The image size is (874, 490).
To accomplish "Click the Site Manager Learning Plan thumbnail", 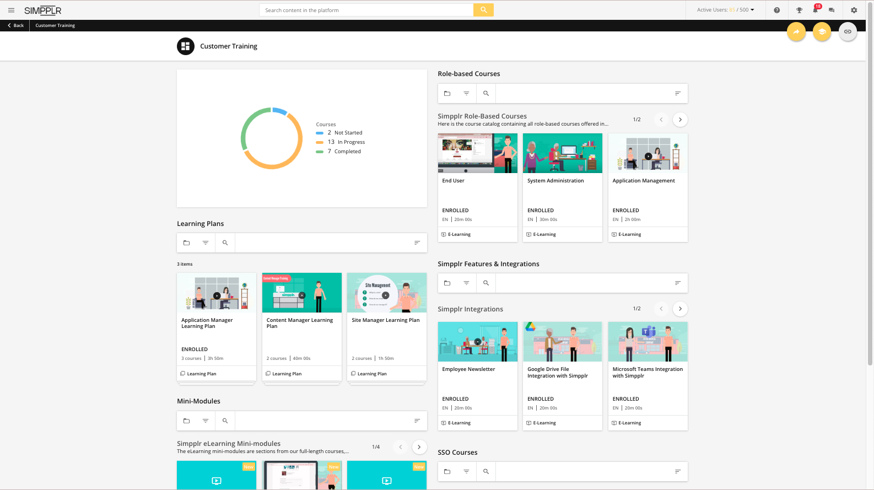I will pyautogui.click(x=387, y=293).
